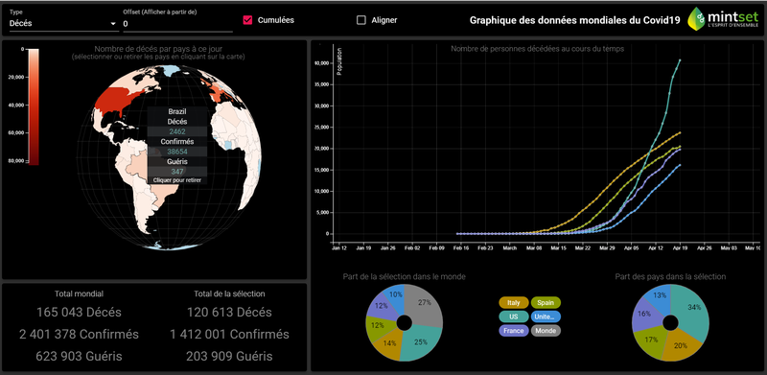This screenshot has width=767, height=375.
Task: Toggle the Monde legend chip
Action: 546,331
